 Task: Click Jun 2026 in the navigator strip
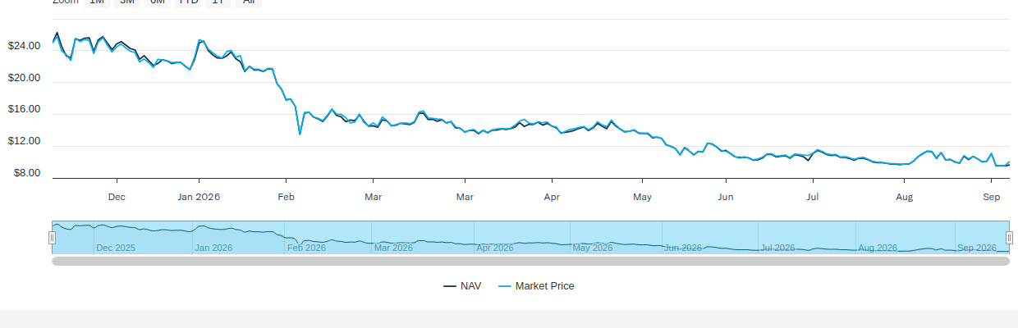[x=683, y=248]
